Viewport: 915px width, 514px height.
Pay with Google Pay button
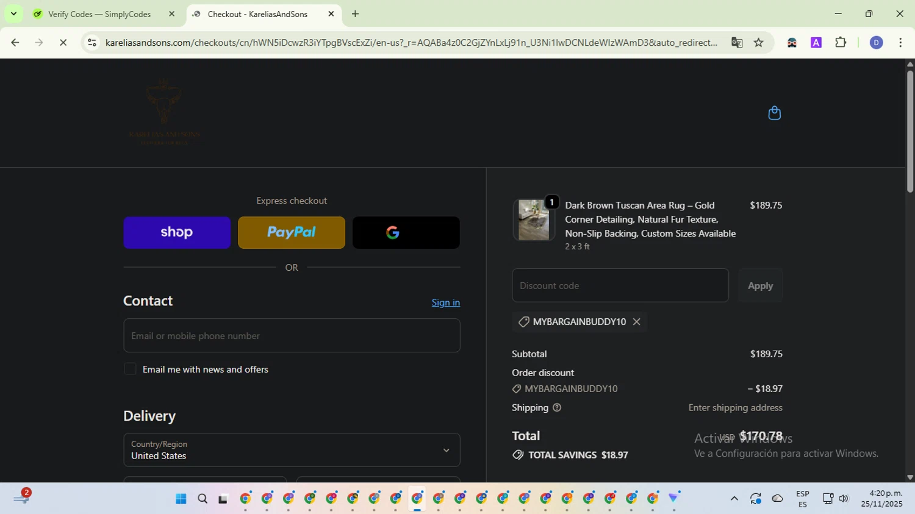406,232
